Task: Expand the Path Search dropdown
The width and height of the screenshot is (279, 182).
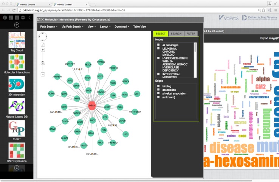Action: (49, 27)
